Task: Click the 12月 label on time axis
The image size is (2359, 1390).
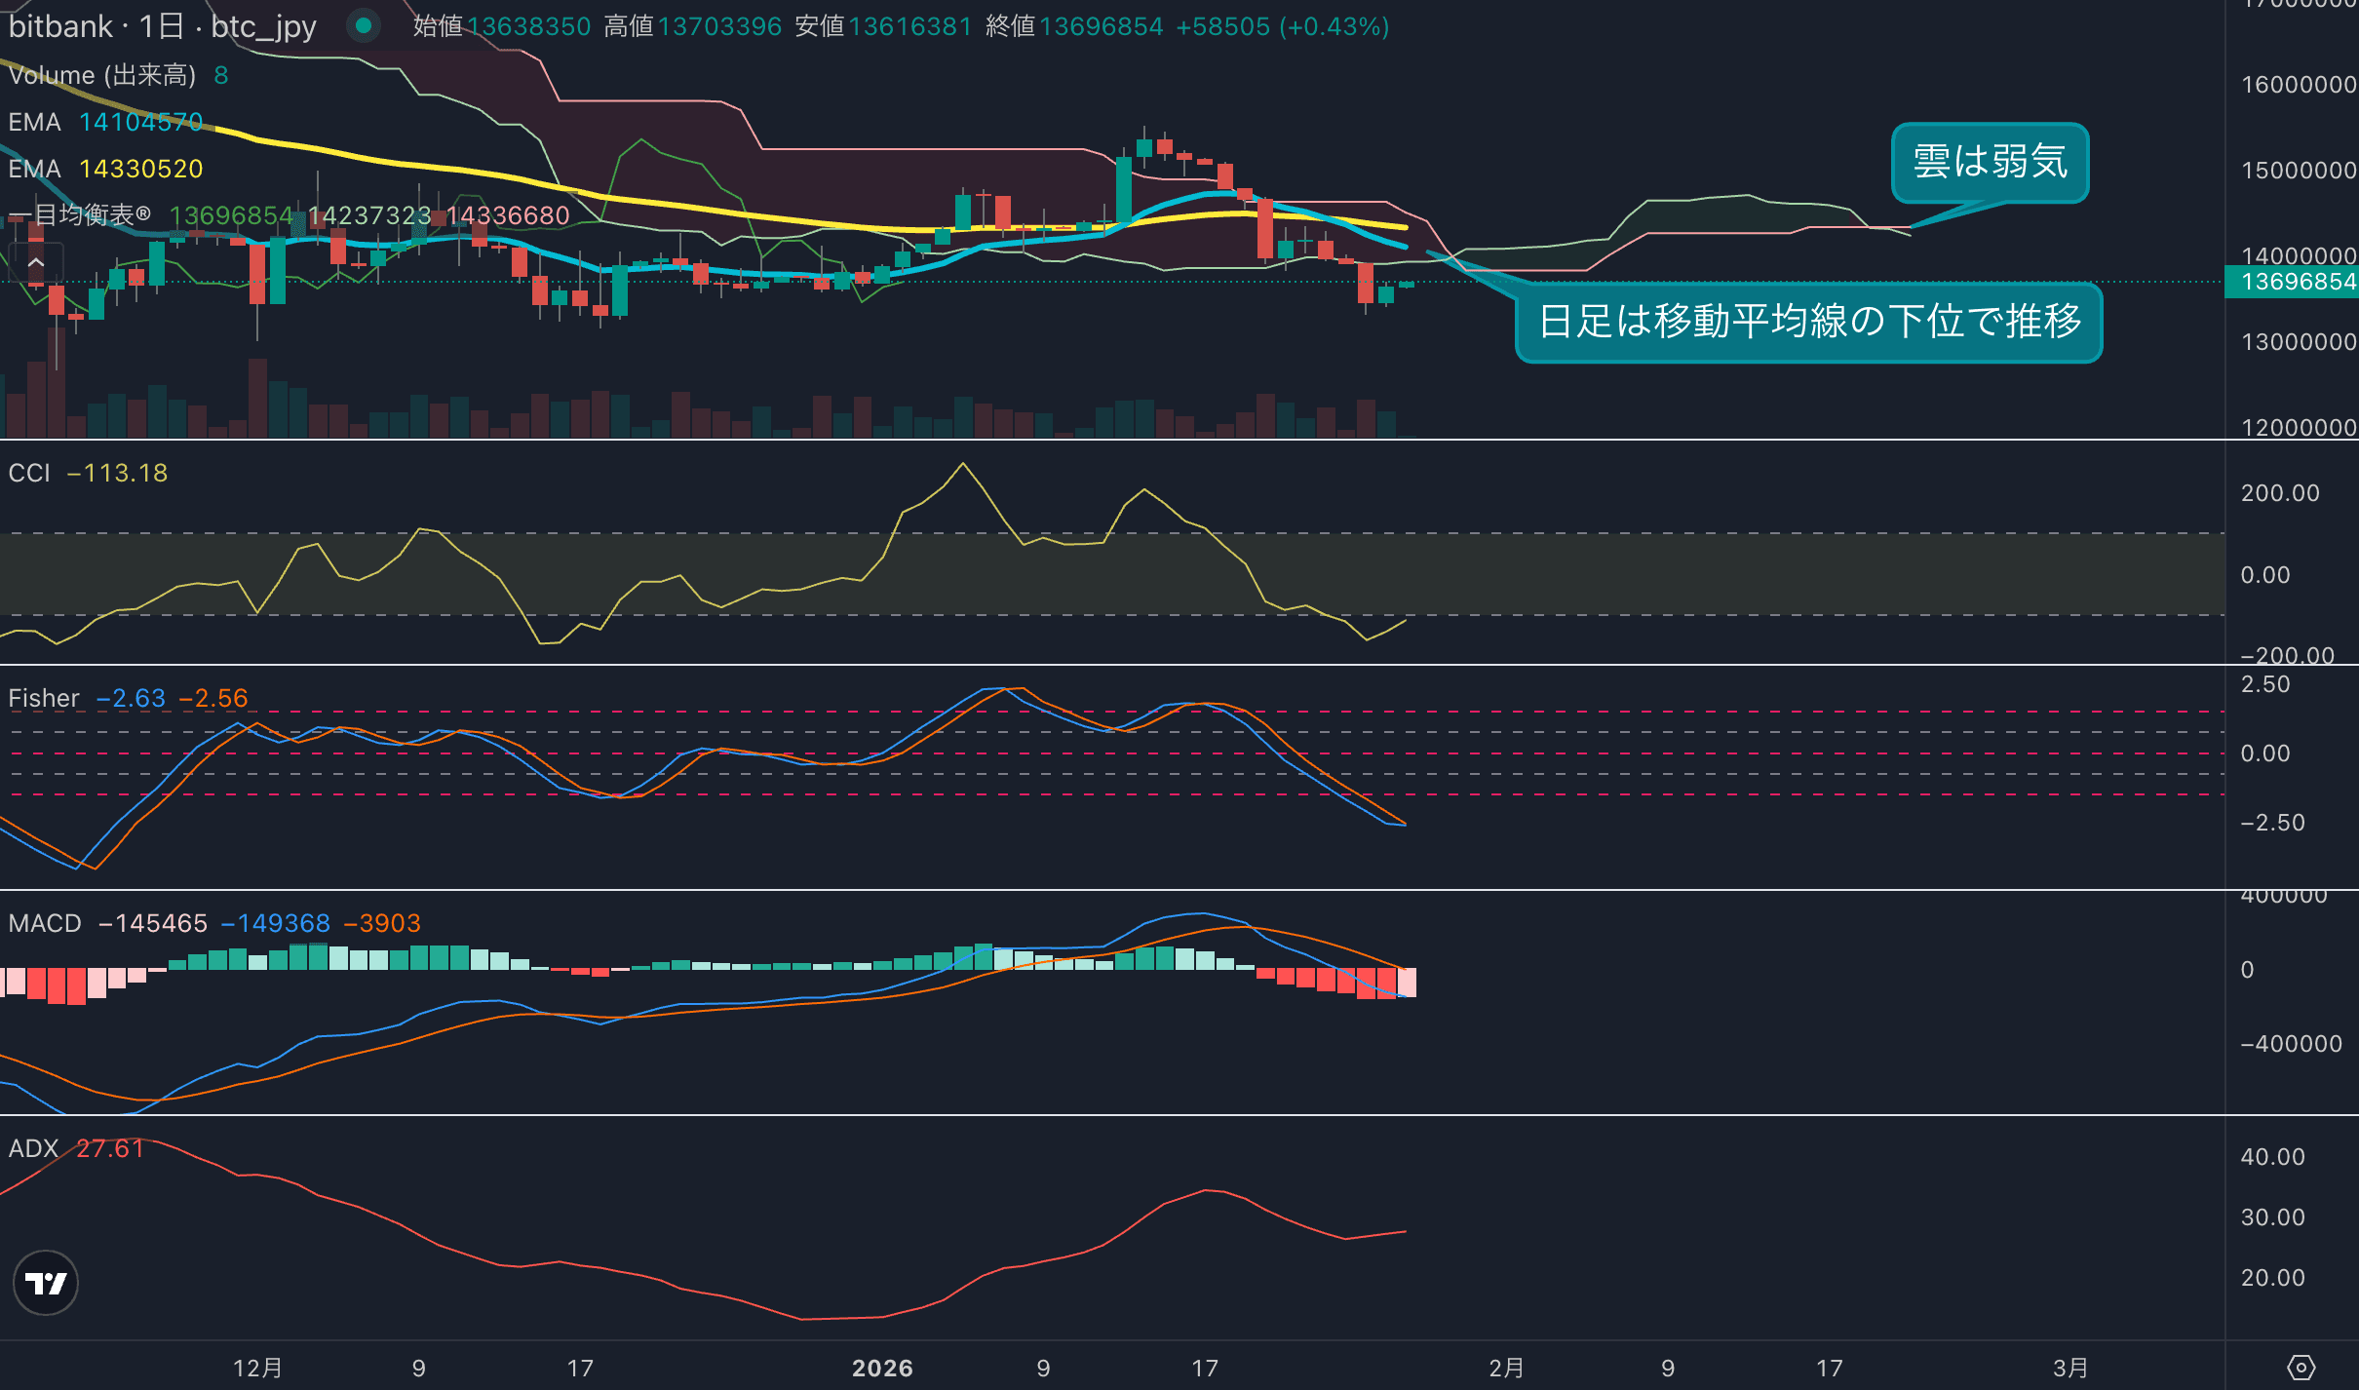Action: point(257,1368)
